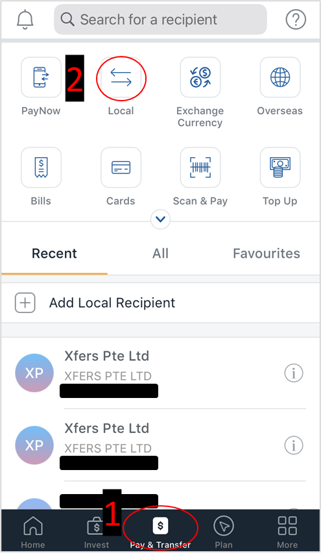Select the Top Up icon

point(280,168)
